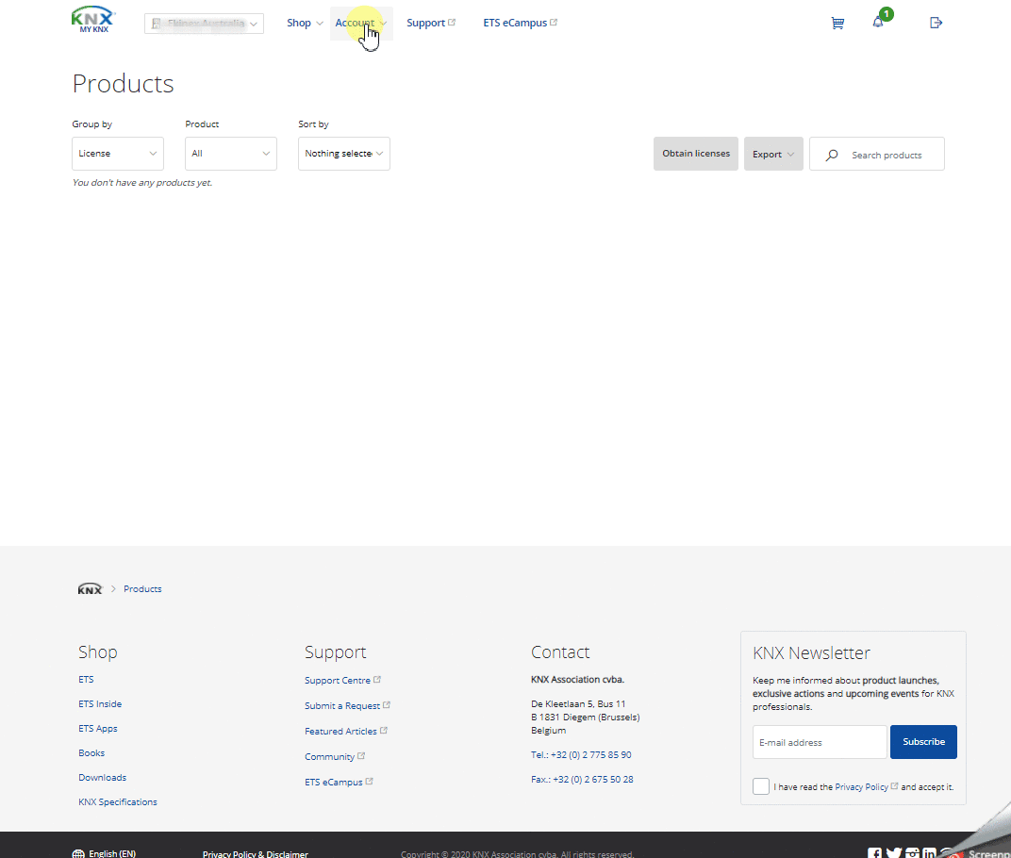This screenshot has height=858, width=1011.
Task: Open the company account selector dropdown
Action: pos(204,24)
